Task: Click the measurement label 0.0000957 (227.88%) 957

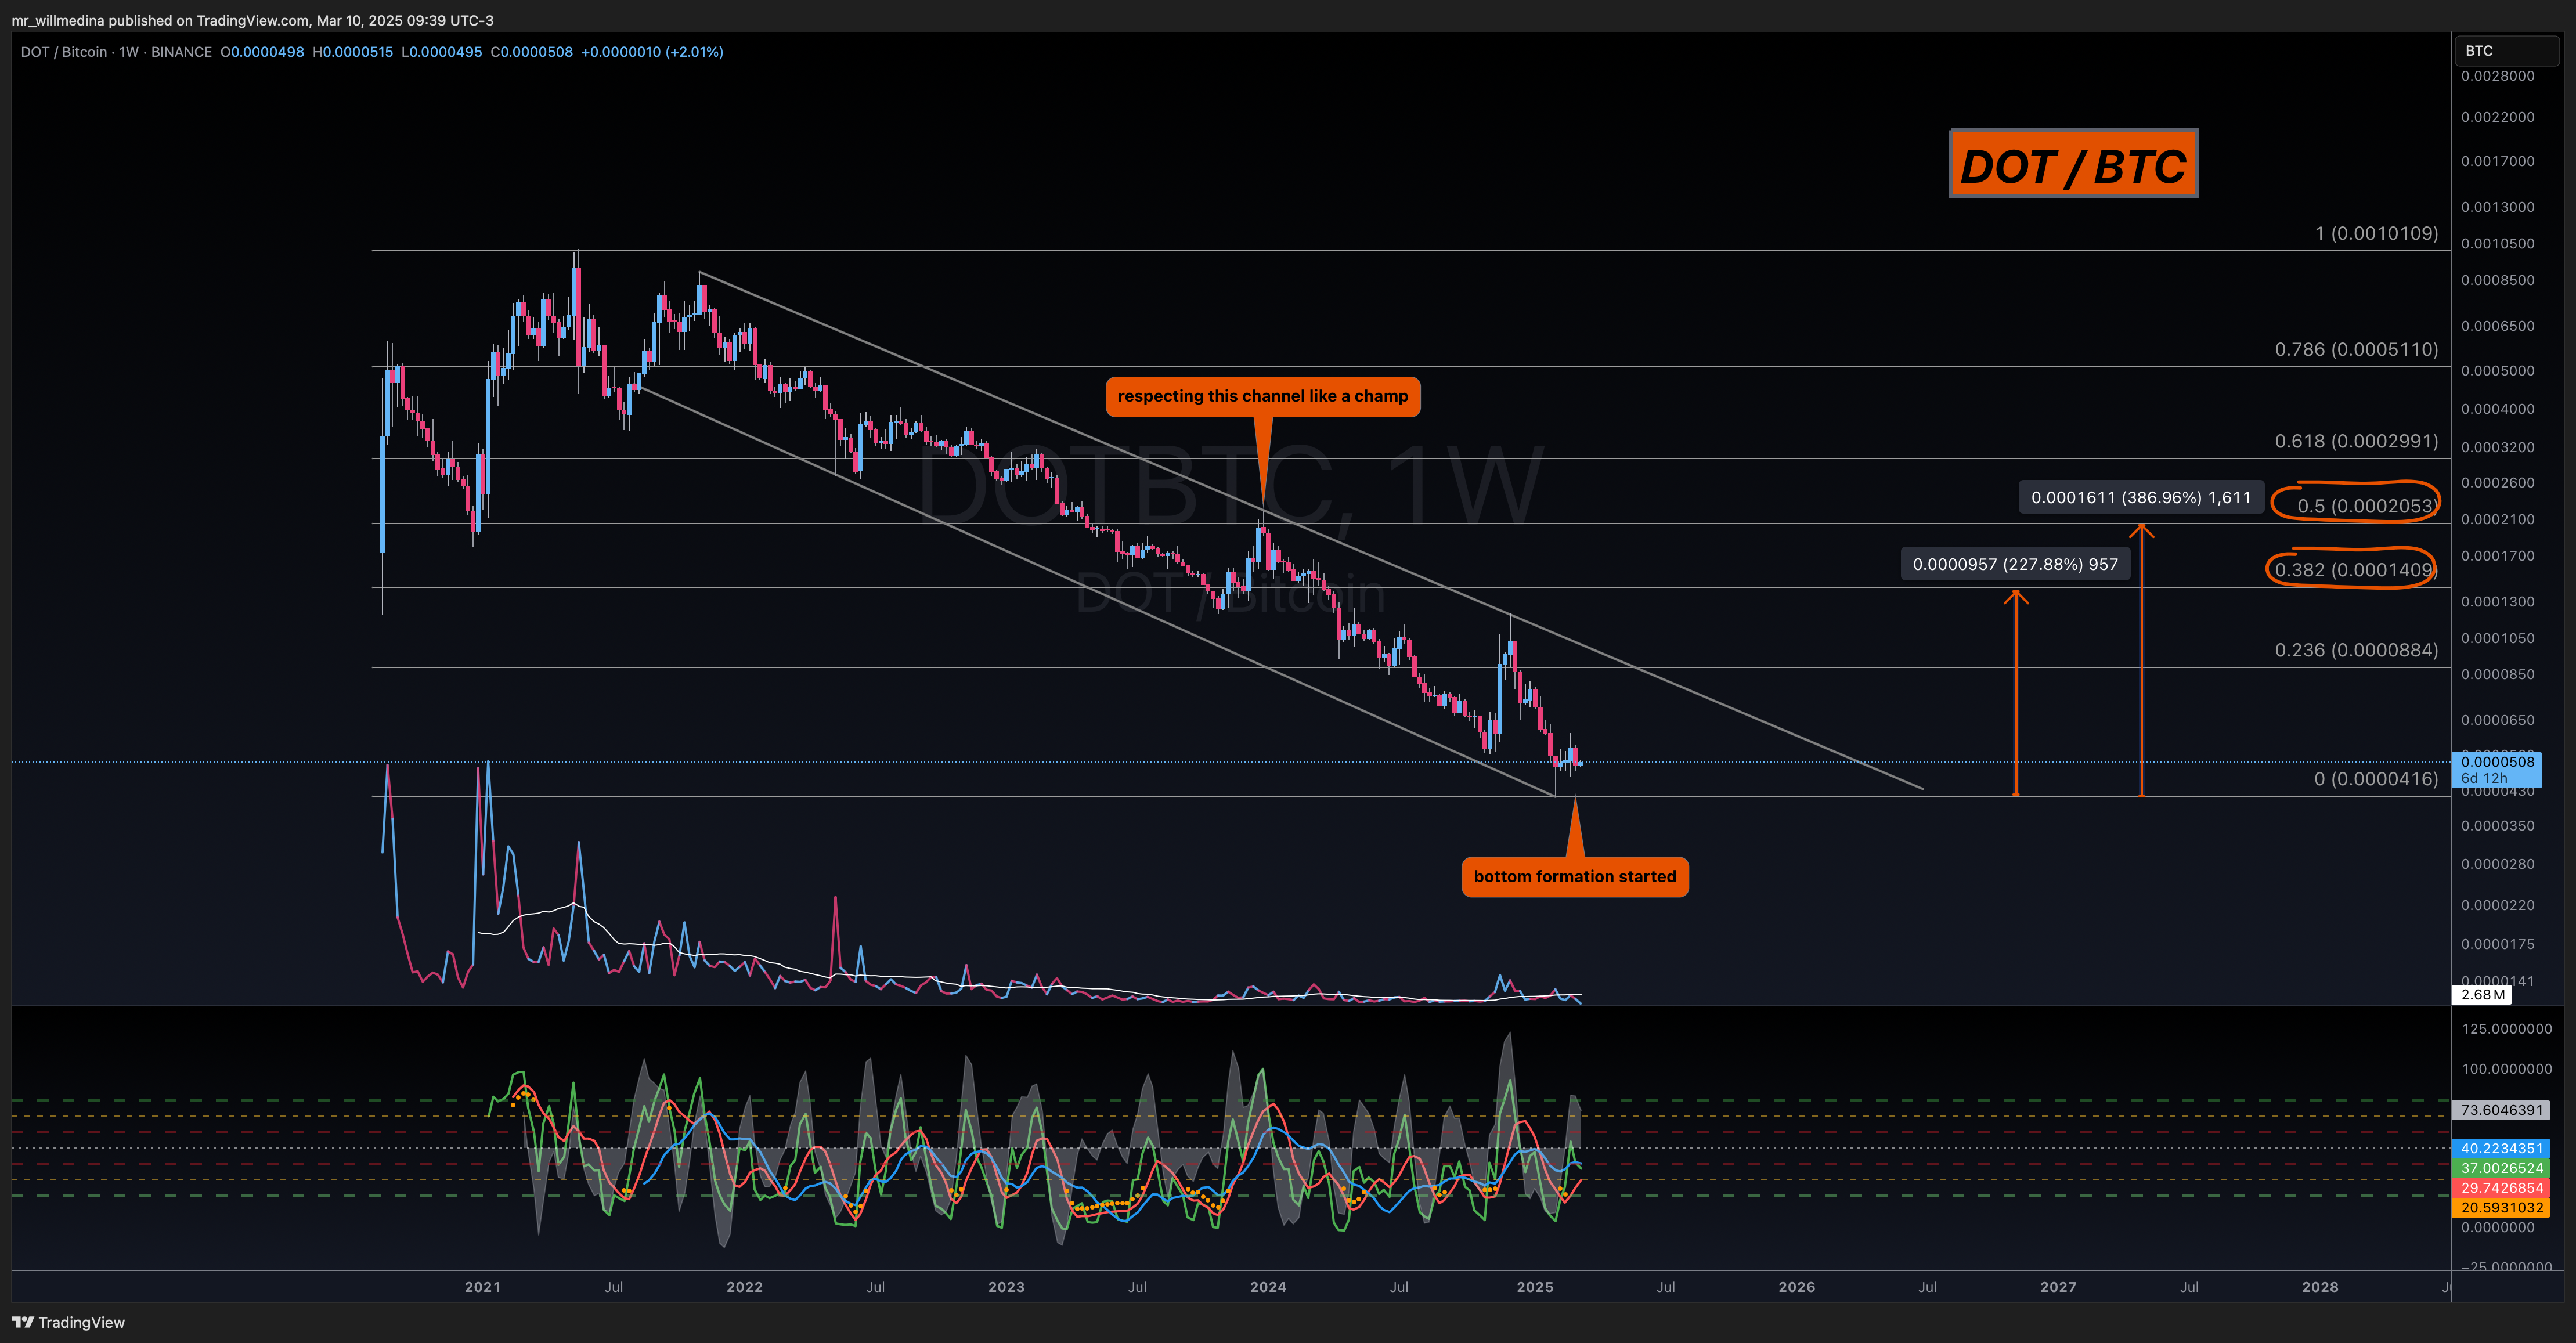Action: pos(2014,564)
